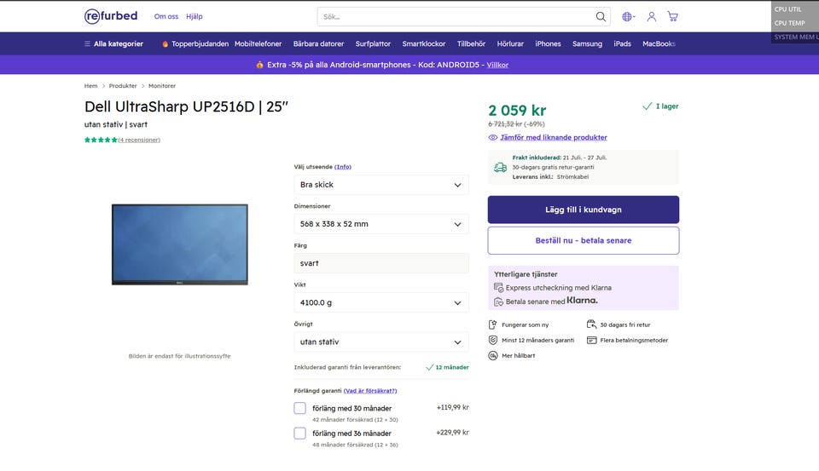Viewport: 819px width, 471px height.
Task: Click the Express utcheckning Klarna icon
Action: pos(498,287)
